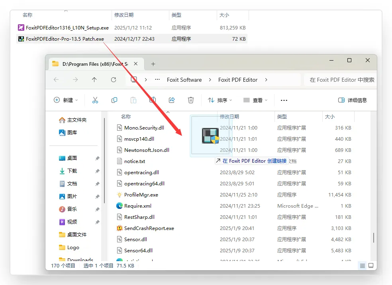Expand chevron after Foxit PDF Editor breadcrumb
This screenshot has width=392, height=285.
(x=266, y=80)
